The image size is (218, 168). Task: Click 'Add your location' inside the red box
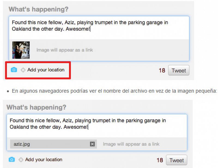coord(46,70)
